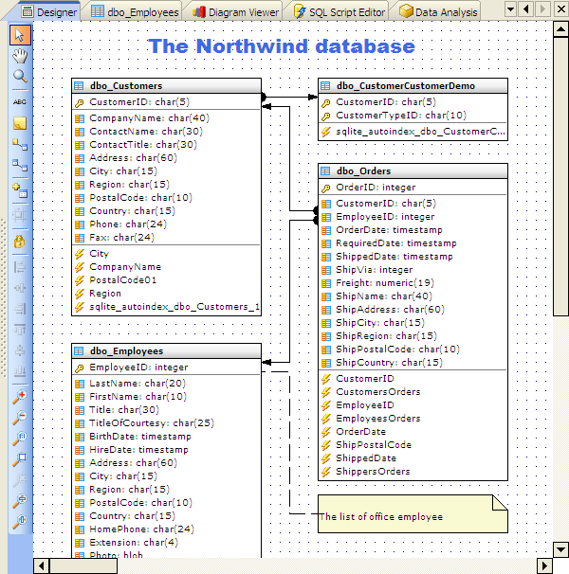
Task: Click the 'HomePhone: char(24)' field
Action: click(x=167, y=529)
